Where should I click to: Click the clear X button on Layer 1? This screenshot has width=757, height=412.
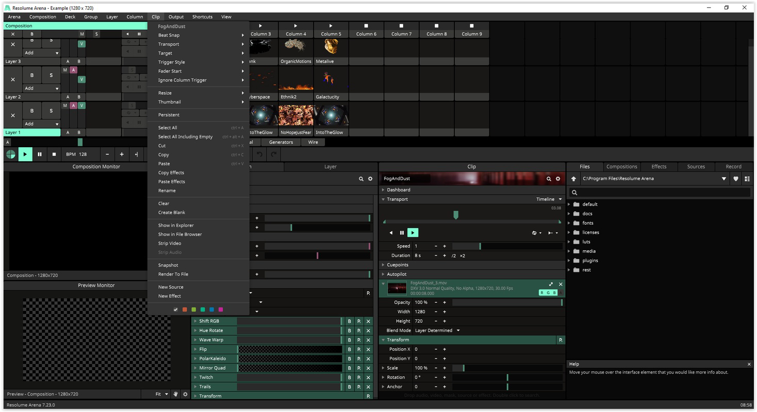coord(13,115)
